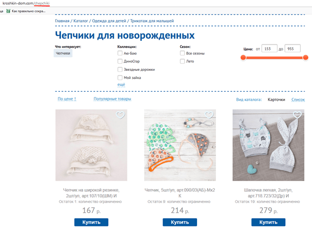Viewport: 312px width, 231px height.
Task: Expand more collections with ещё link
Action: 121,85
